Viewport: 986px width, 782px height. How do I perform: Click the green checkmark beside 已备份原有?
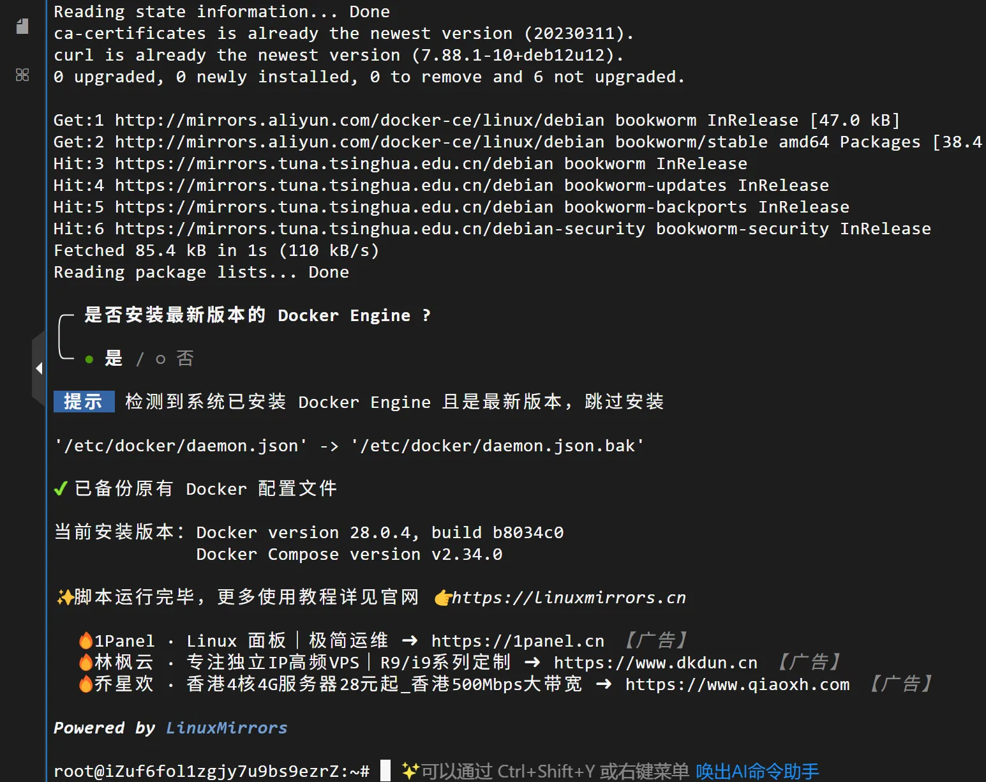[61, 489]
